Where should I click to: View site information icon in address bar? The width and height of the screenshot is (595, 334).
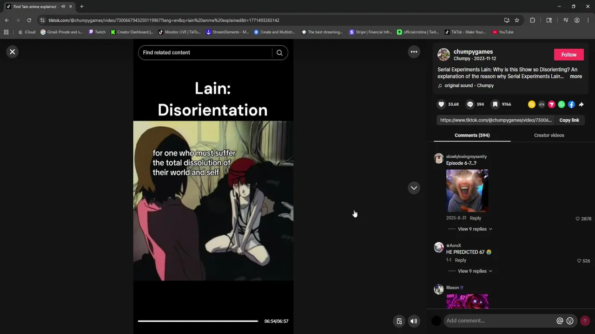(42, 20)
